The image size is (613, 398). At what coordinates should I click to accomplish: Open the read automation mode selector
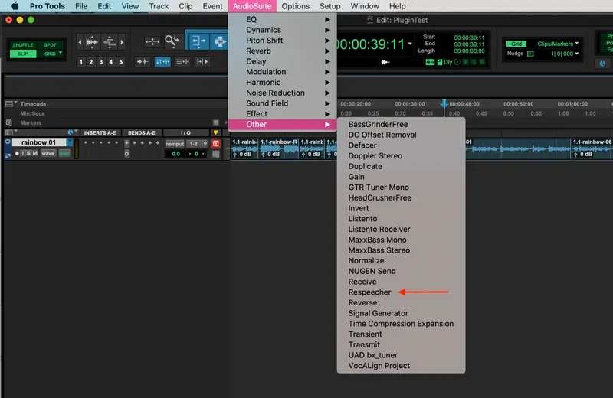pyautogui.click(x=64, y=154)
